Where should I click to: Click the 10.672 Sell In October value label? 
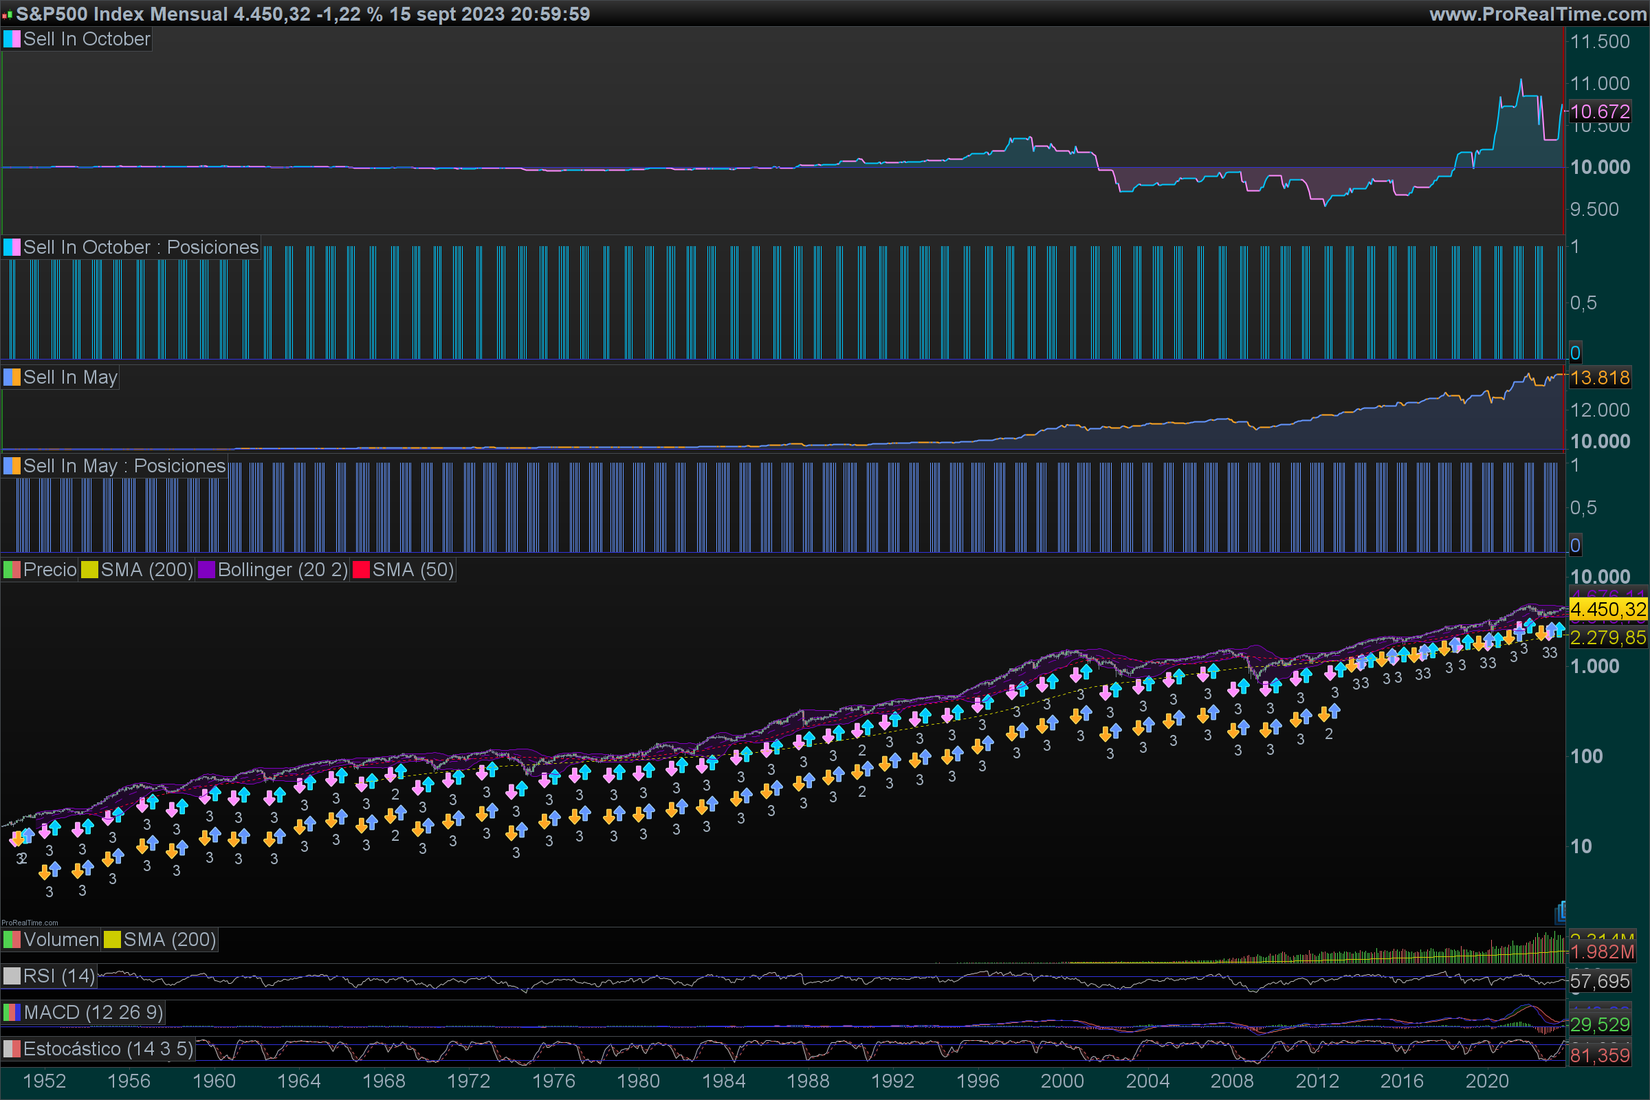pos(1600,111)
